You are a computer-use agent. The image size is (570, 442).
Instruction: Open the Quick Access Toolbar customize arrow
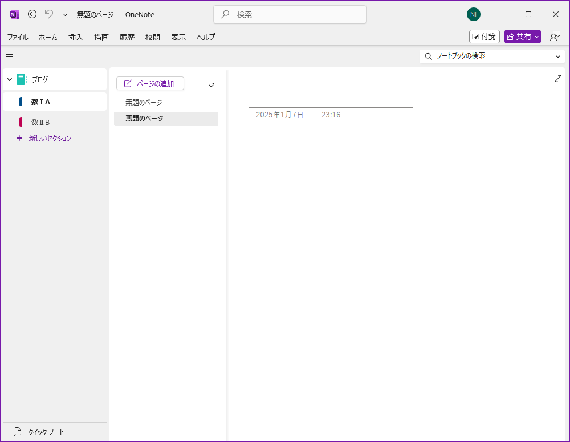65,14
